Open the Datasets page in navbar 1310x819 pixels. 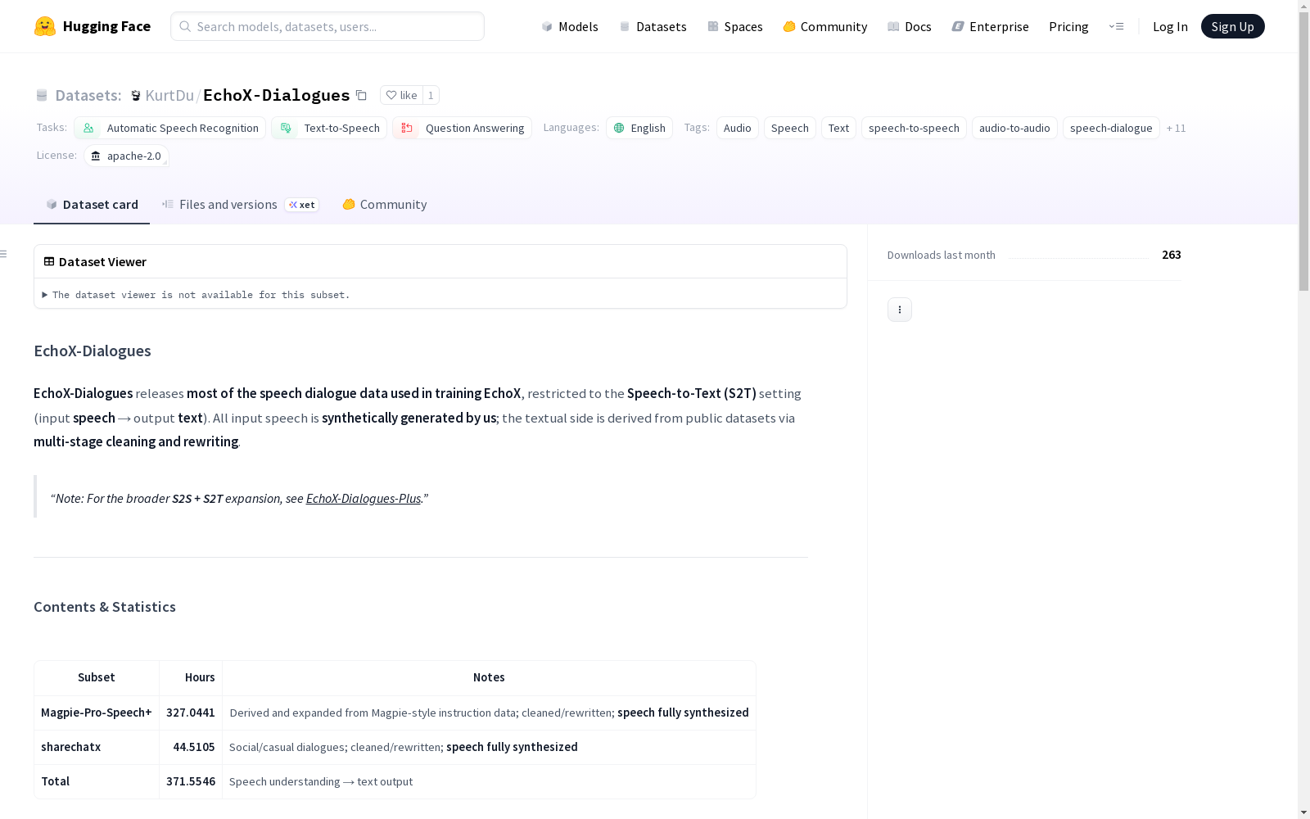(653, 26)
